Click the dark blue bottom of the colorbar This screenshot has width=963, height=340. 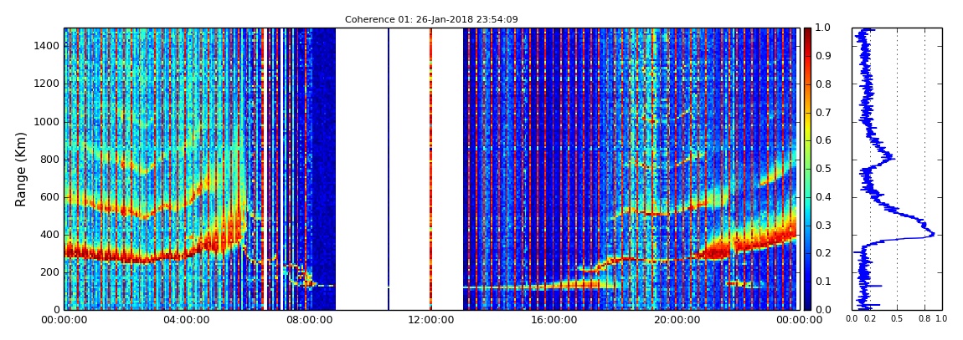click(807, 304)
